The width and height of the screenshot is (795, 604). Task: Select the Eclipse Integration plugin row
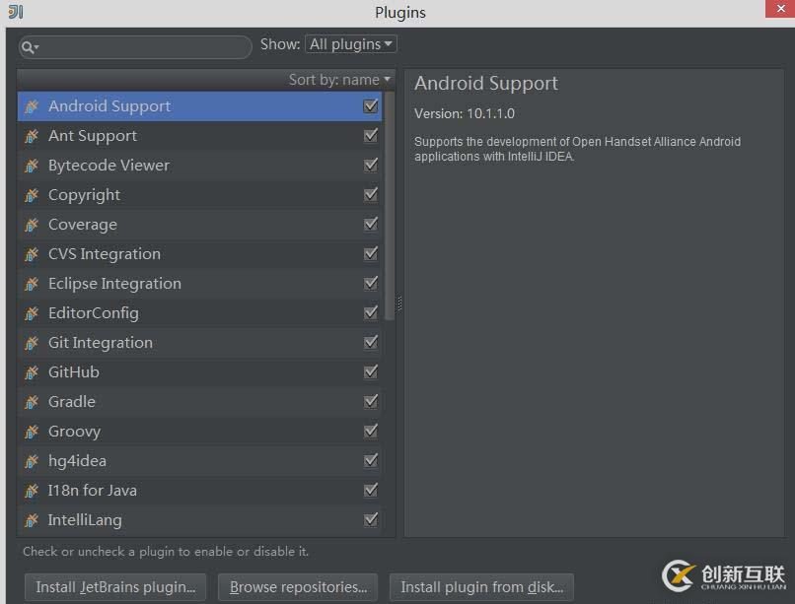(200, 284)
